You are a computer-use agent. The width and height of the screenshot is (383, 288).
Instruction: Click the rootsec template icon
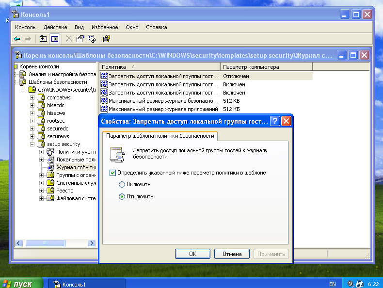coord(42,121)
